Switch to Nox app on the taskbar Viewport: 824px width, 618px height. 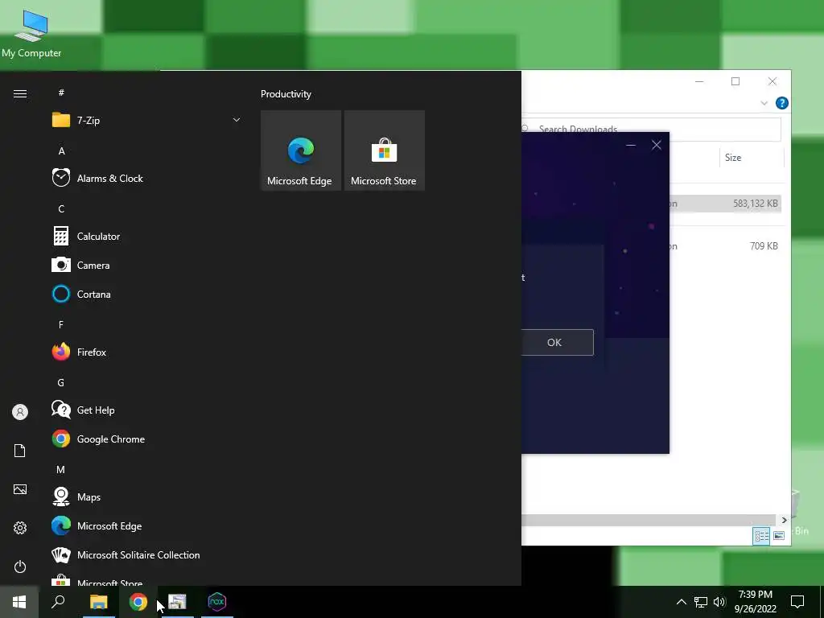pyautogui.click(x=217, y=602)
